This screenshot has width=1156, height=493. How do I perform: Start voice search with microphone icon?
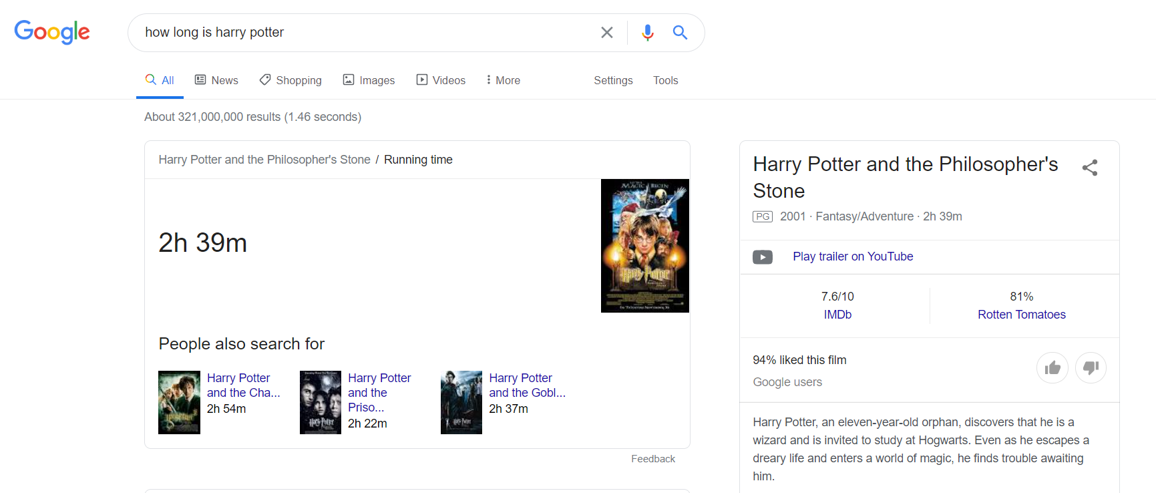click(647, 32)
